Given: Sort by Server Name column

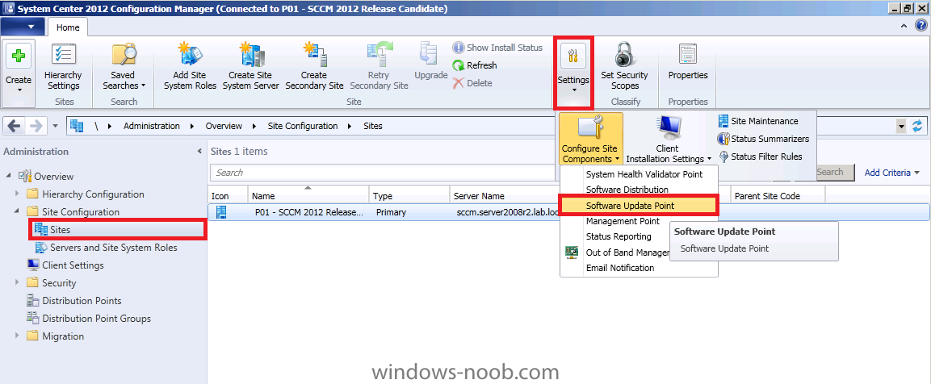Looking at the screenshot, I should tap(505, 196).
